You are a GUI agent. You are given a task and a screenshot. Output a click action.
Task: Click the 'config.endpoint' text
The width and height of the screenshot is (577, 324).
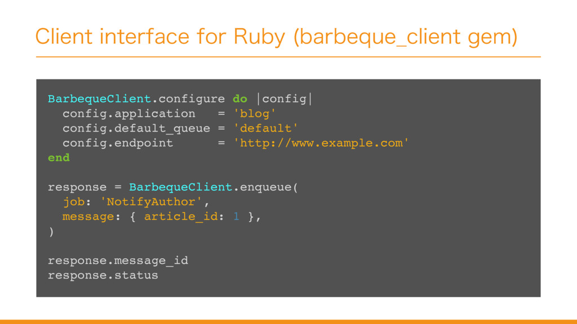(118, 143)
